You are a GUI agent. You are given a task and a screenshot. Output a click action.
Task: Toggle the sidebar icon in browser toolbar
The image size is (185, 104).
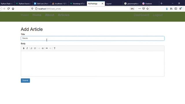pos(176,9)
